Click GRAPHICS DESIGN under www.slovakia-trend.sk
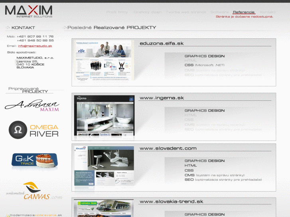Image resolution: width=290 pixels, height=217 pixels. pos(205,215)
